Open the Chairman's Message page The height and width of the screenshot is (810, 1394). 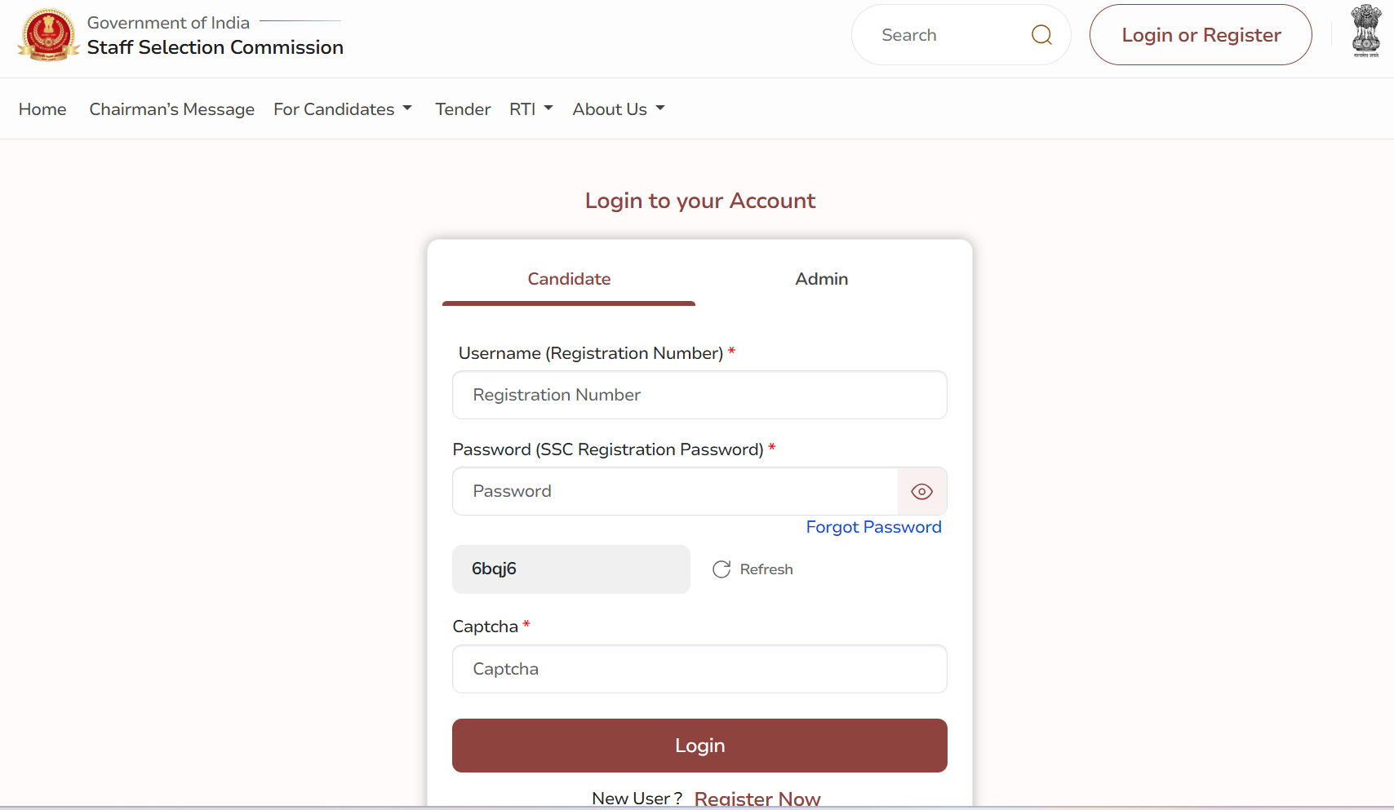(171, 108)
